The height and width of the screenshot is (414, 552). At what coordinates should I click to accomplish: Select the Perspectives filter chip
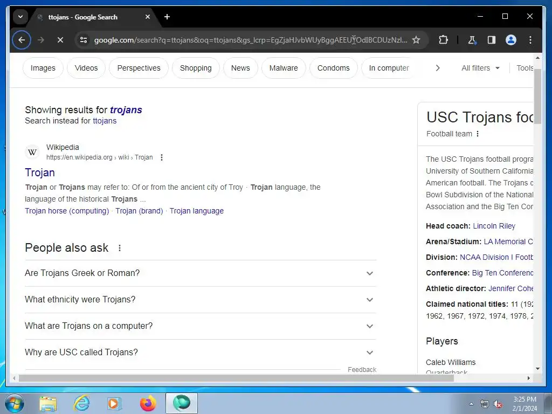[139, 68]
